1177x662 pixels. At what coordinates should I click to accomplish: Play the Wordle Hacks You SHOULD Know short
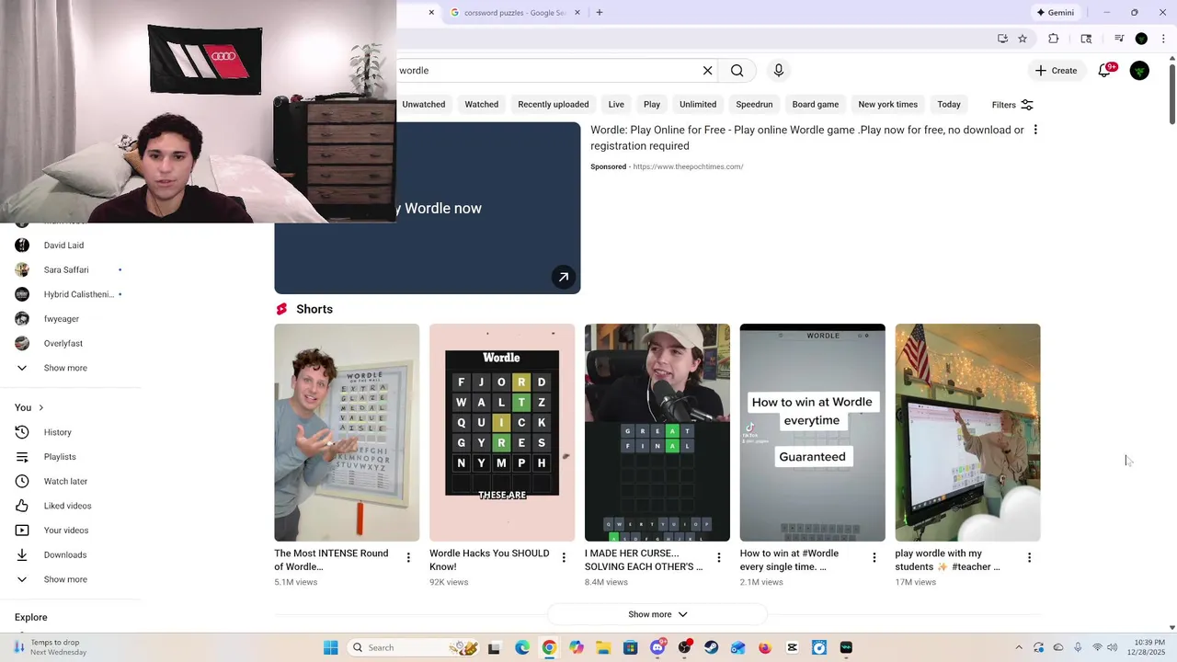[x=502, y=432]
